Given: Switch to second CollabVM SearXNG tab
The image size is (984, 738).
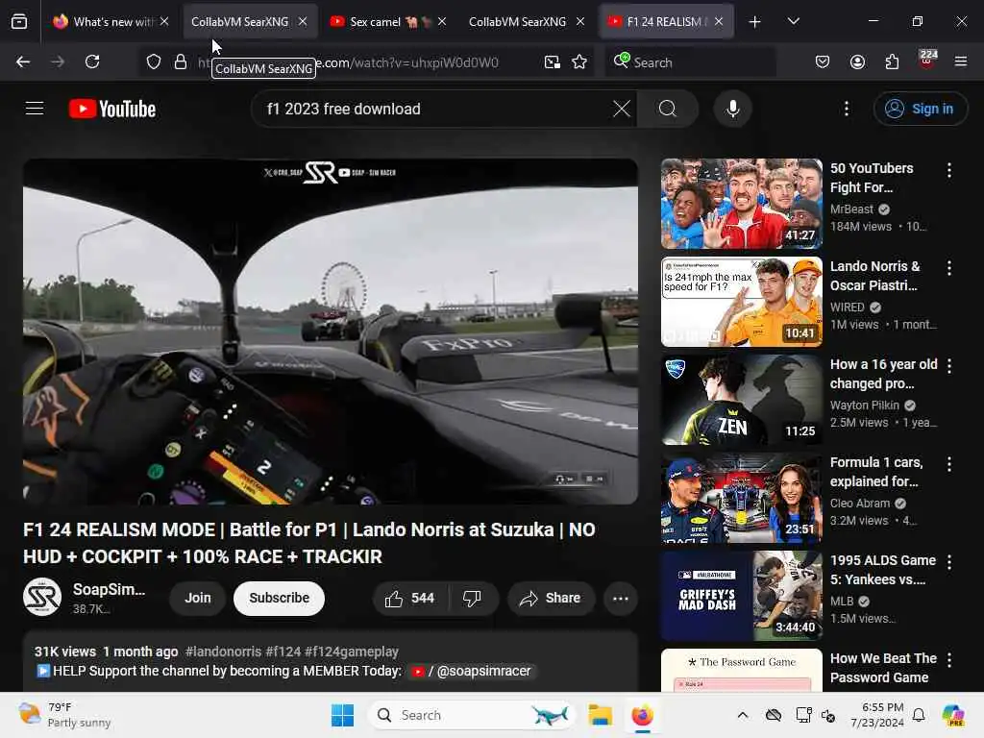Looking at the screenshot, I should coord(517,21).
